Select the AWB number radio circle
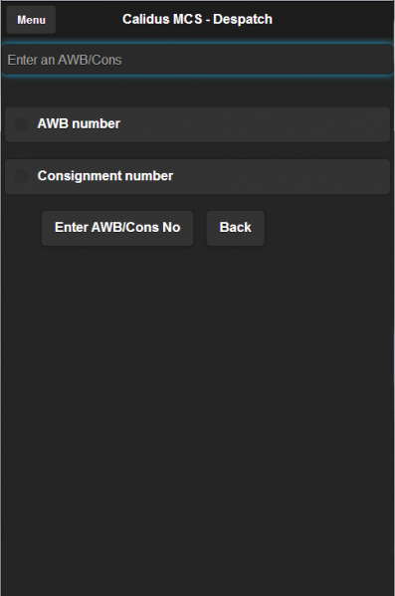This screenshot has width=395, height=596. pos(21,124)
